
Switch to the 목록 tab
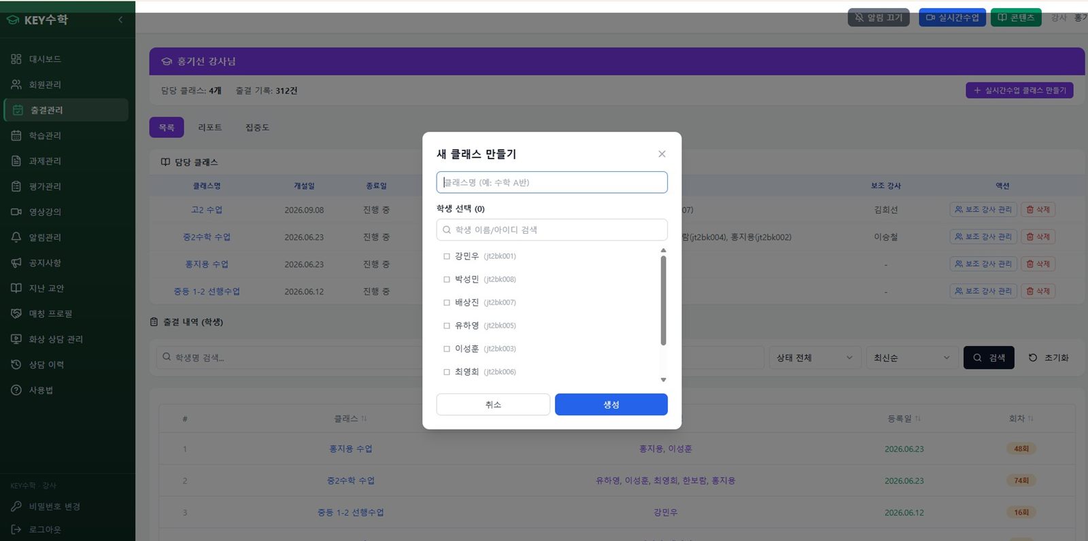(x=167, y=127)
